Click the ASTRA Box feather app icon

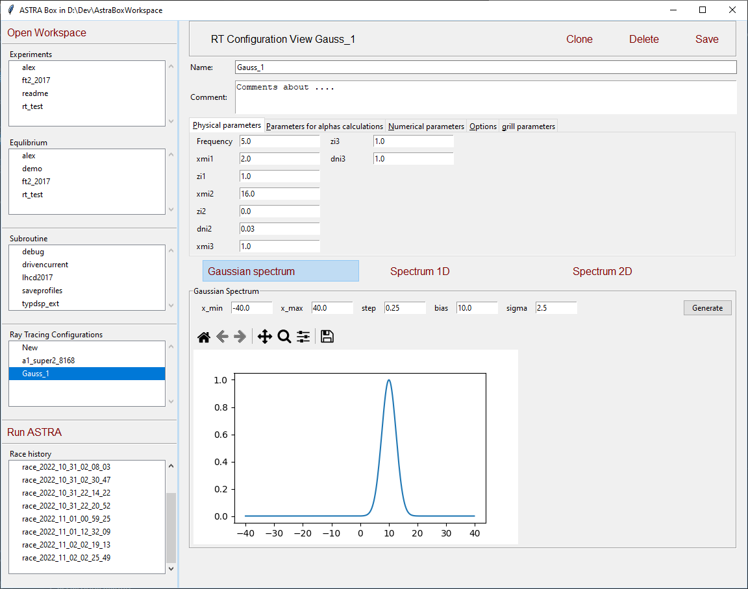(10, 10)
